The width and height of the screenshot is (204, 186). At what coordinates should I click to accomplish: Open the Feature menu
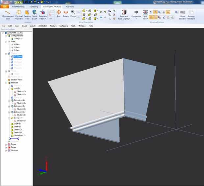53,26
